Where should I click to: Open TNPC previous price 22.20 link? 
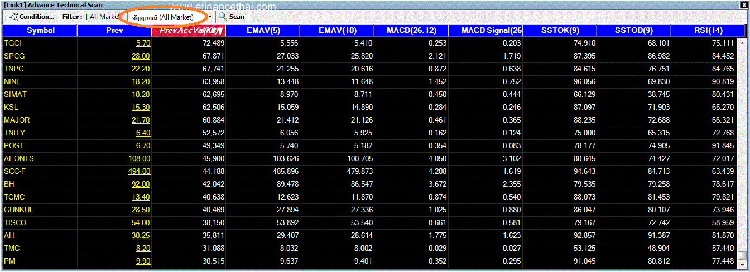(x=141, y=69)
